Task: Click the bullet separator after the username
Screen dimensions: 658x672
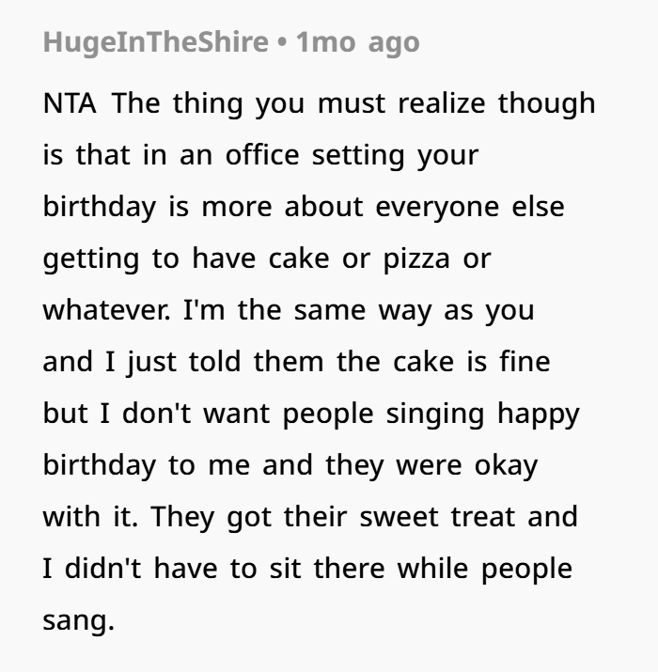Action: coord(282,43)
